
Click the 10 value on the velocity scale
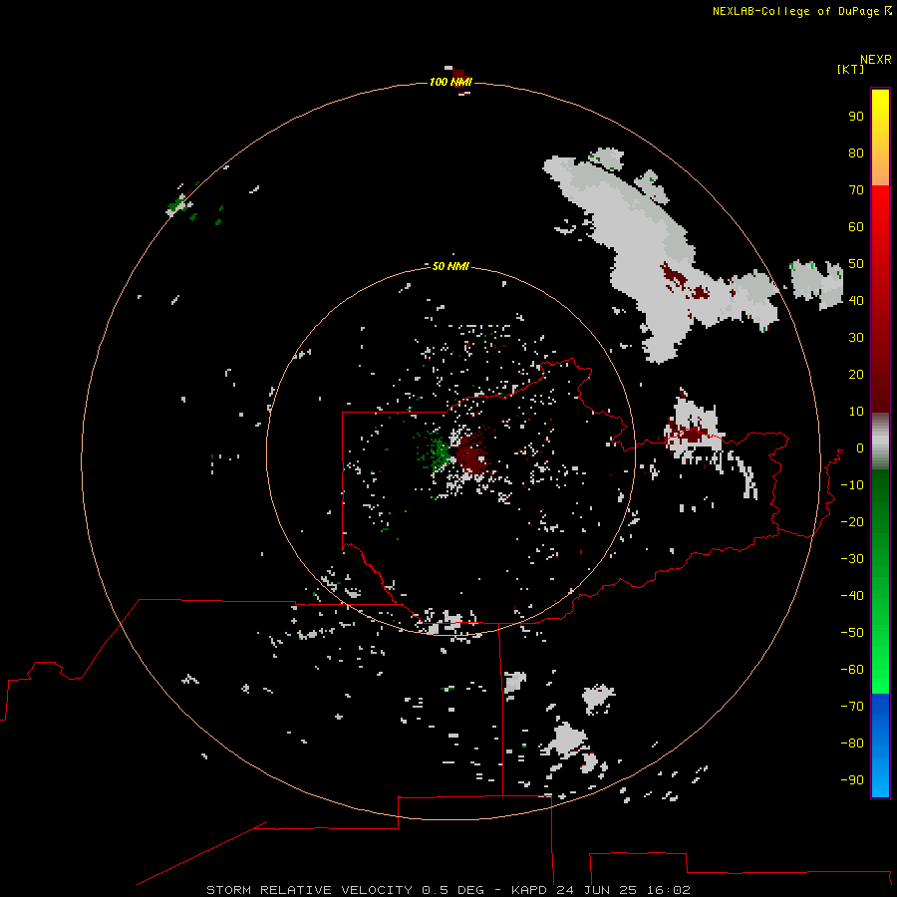(856, 412)
